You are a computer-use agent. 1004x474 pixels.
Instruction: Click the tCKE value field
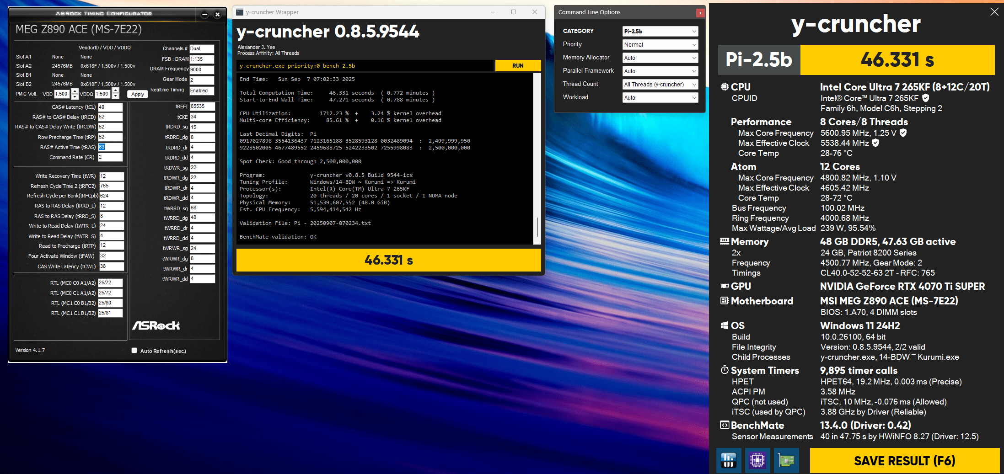[x=202, y=117]
